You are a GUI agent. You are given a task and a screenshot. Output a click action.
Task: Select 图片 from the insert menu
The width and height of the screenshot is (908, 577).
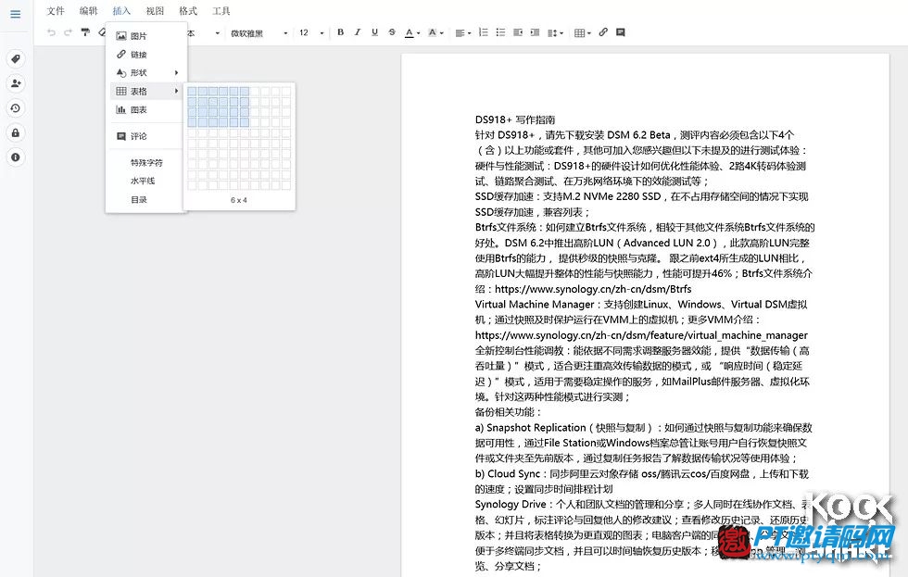tap(138, 36)
